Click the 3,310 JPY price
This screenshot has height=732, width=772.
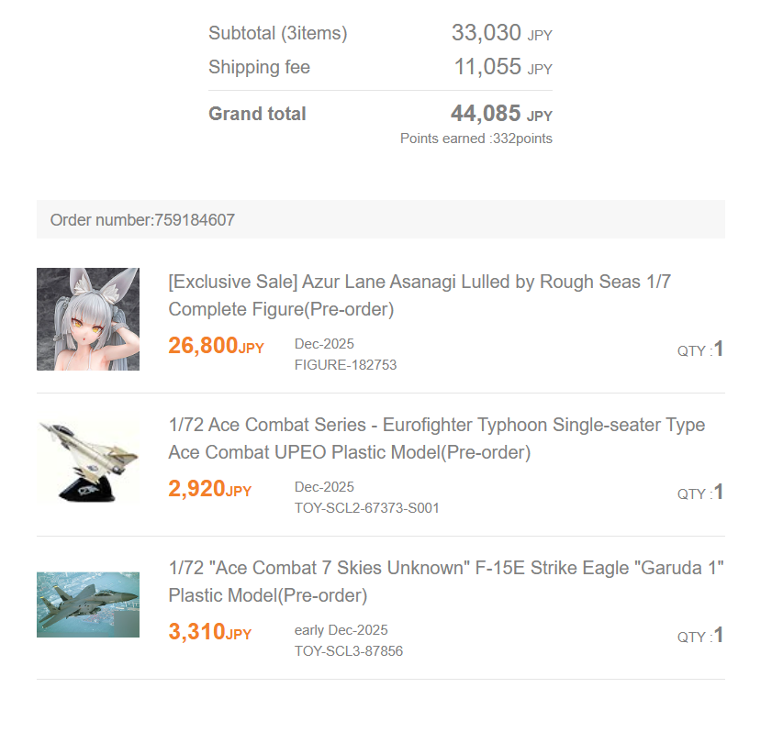(209, 632)
